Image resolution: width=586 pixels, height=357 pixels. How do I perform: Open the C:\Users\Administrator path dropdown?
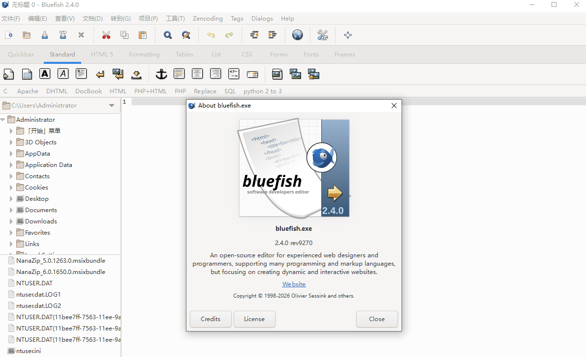(x=112, y=106)
